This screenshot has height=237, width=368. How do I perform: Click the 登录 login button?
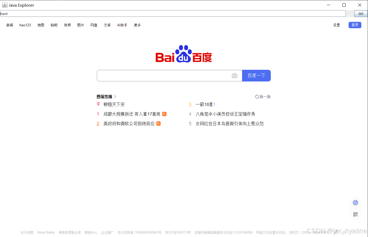355,25
